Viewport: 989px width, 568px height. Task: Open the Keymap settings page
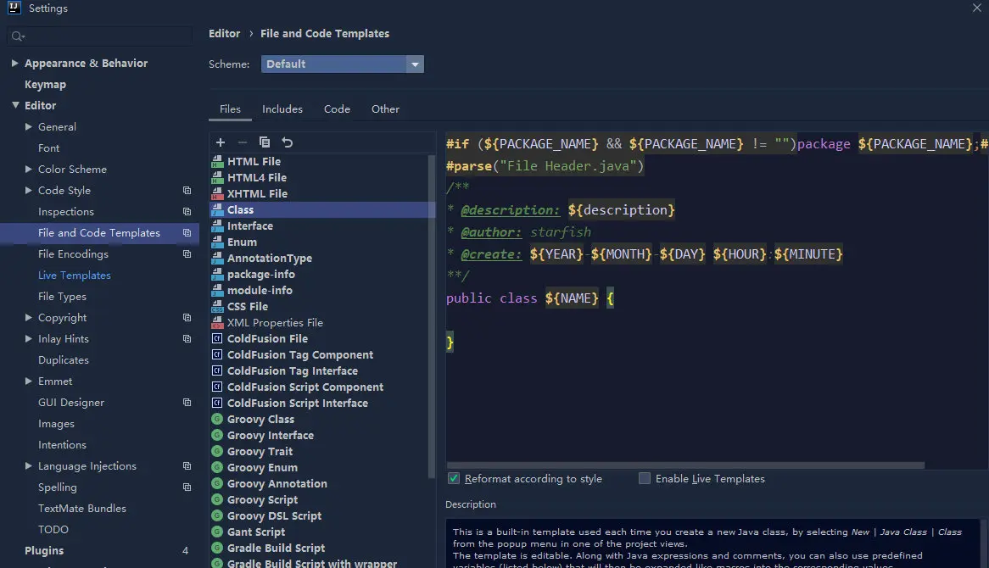(45, 85)
